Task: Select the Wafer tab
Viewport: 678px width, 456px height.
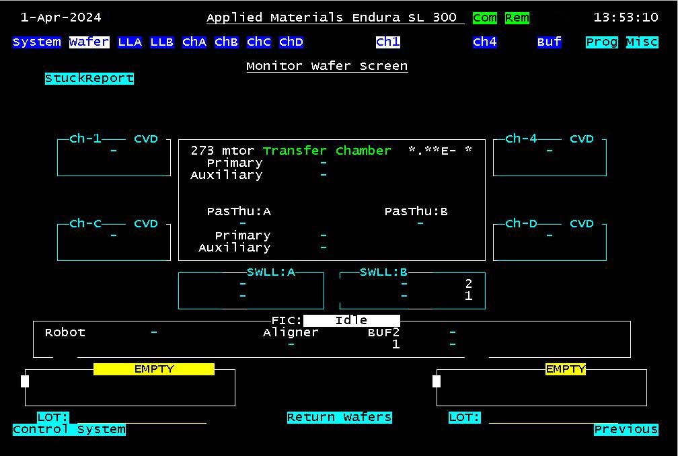Action: pos(89,42)
